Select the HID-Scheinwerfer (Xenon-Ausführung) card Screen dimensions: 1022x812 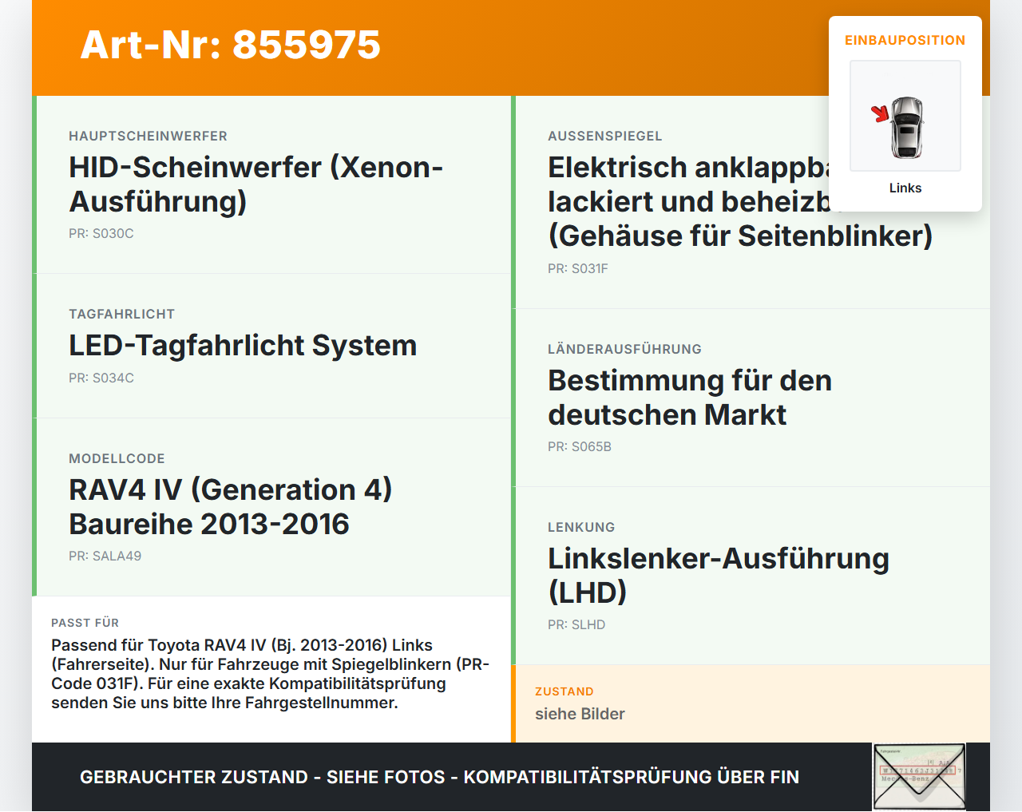272,184
